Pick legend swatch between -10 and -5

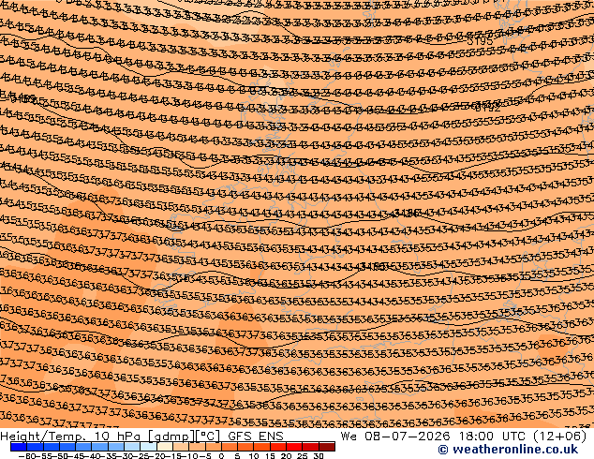197,447
